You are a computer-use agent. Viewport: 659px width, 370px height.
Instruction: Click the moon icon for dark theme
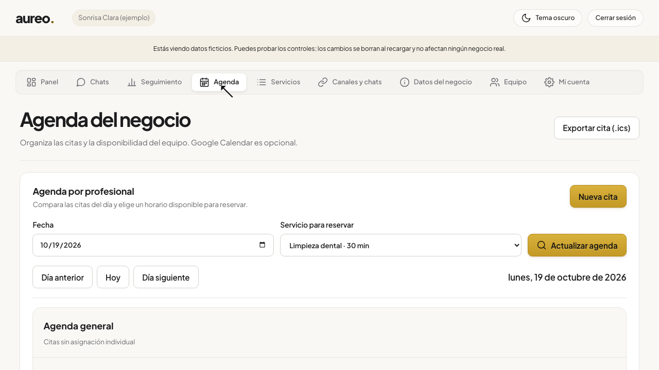(x=526, y=18)
